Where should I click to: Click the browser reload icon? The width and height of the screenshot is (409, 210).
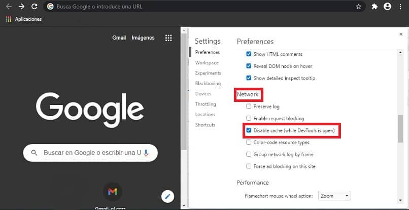pyautogui.click(x=35, y=7)
